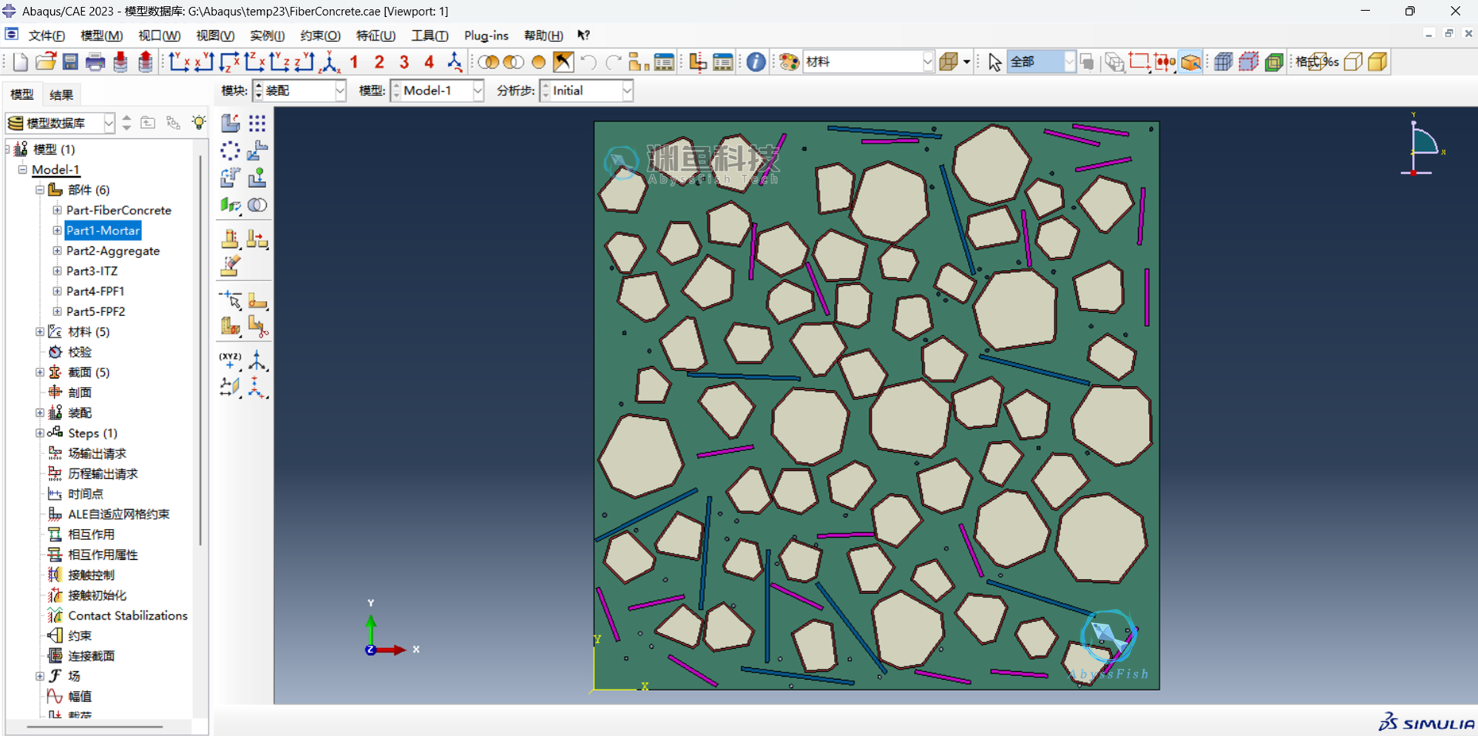
Task: Toggle the orange select-from-viewport cube icon
Action: pos(1190,62)
